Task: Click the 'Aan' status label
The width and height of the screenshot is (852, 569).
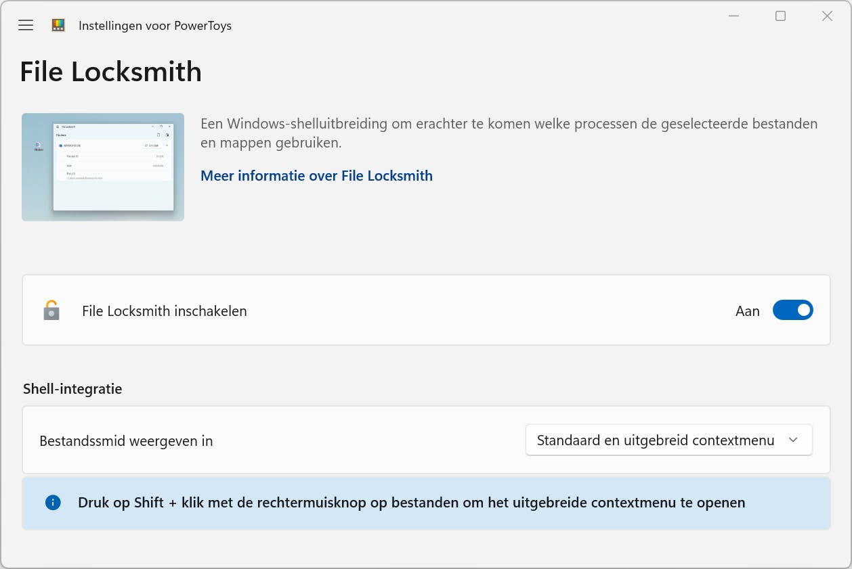Action: click(747, 311)
